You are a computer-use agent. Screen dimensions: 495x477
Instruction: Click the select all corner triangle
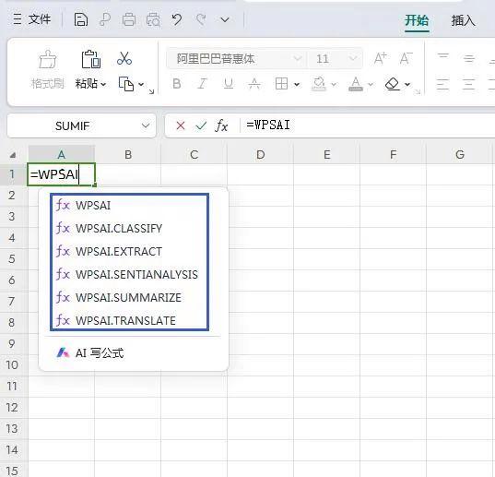coord(13,155)
